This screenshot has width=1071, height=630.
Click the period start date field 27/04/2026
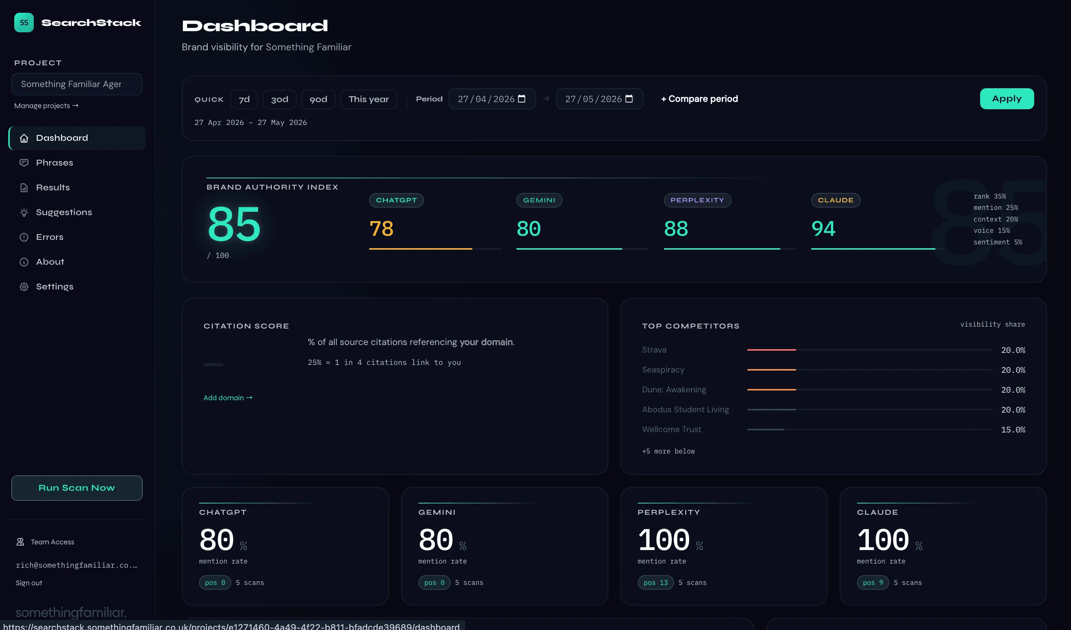tap(492, 99)
